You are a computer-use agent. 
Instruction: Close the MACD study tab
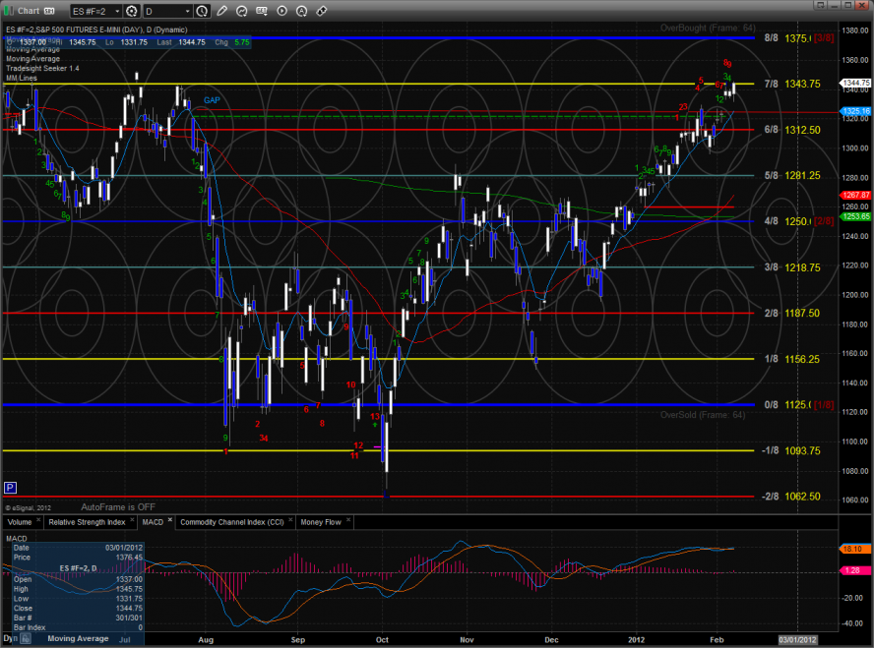[170, 520]
